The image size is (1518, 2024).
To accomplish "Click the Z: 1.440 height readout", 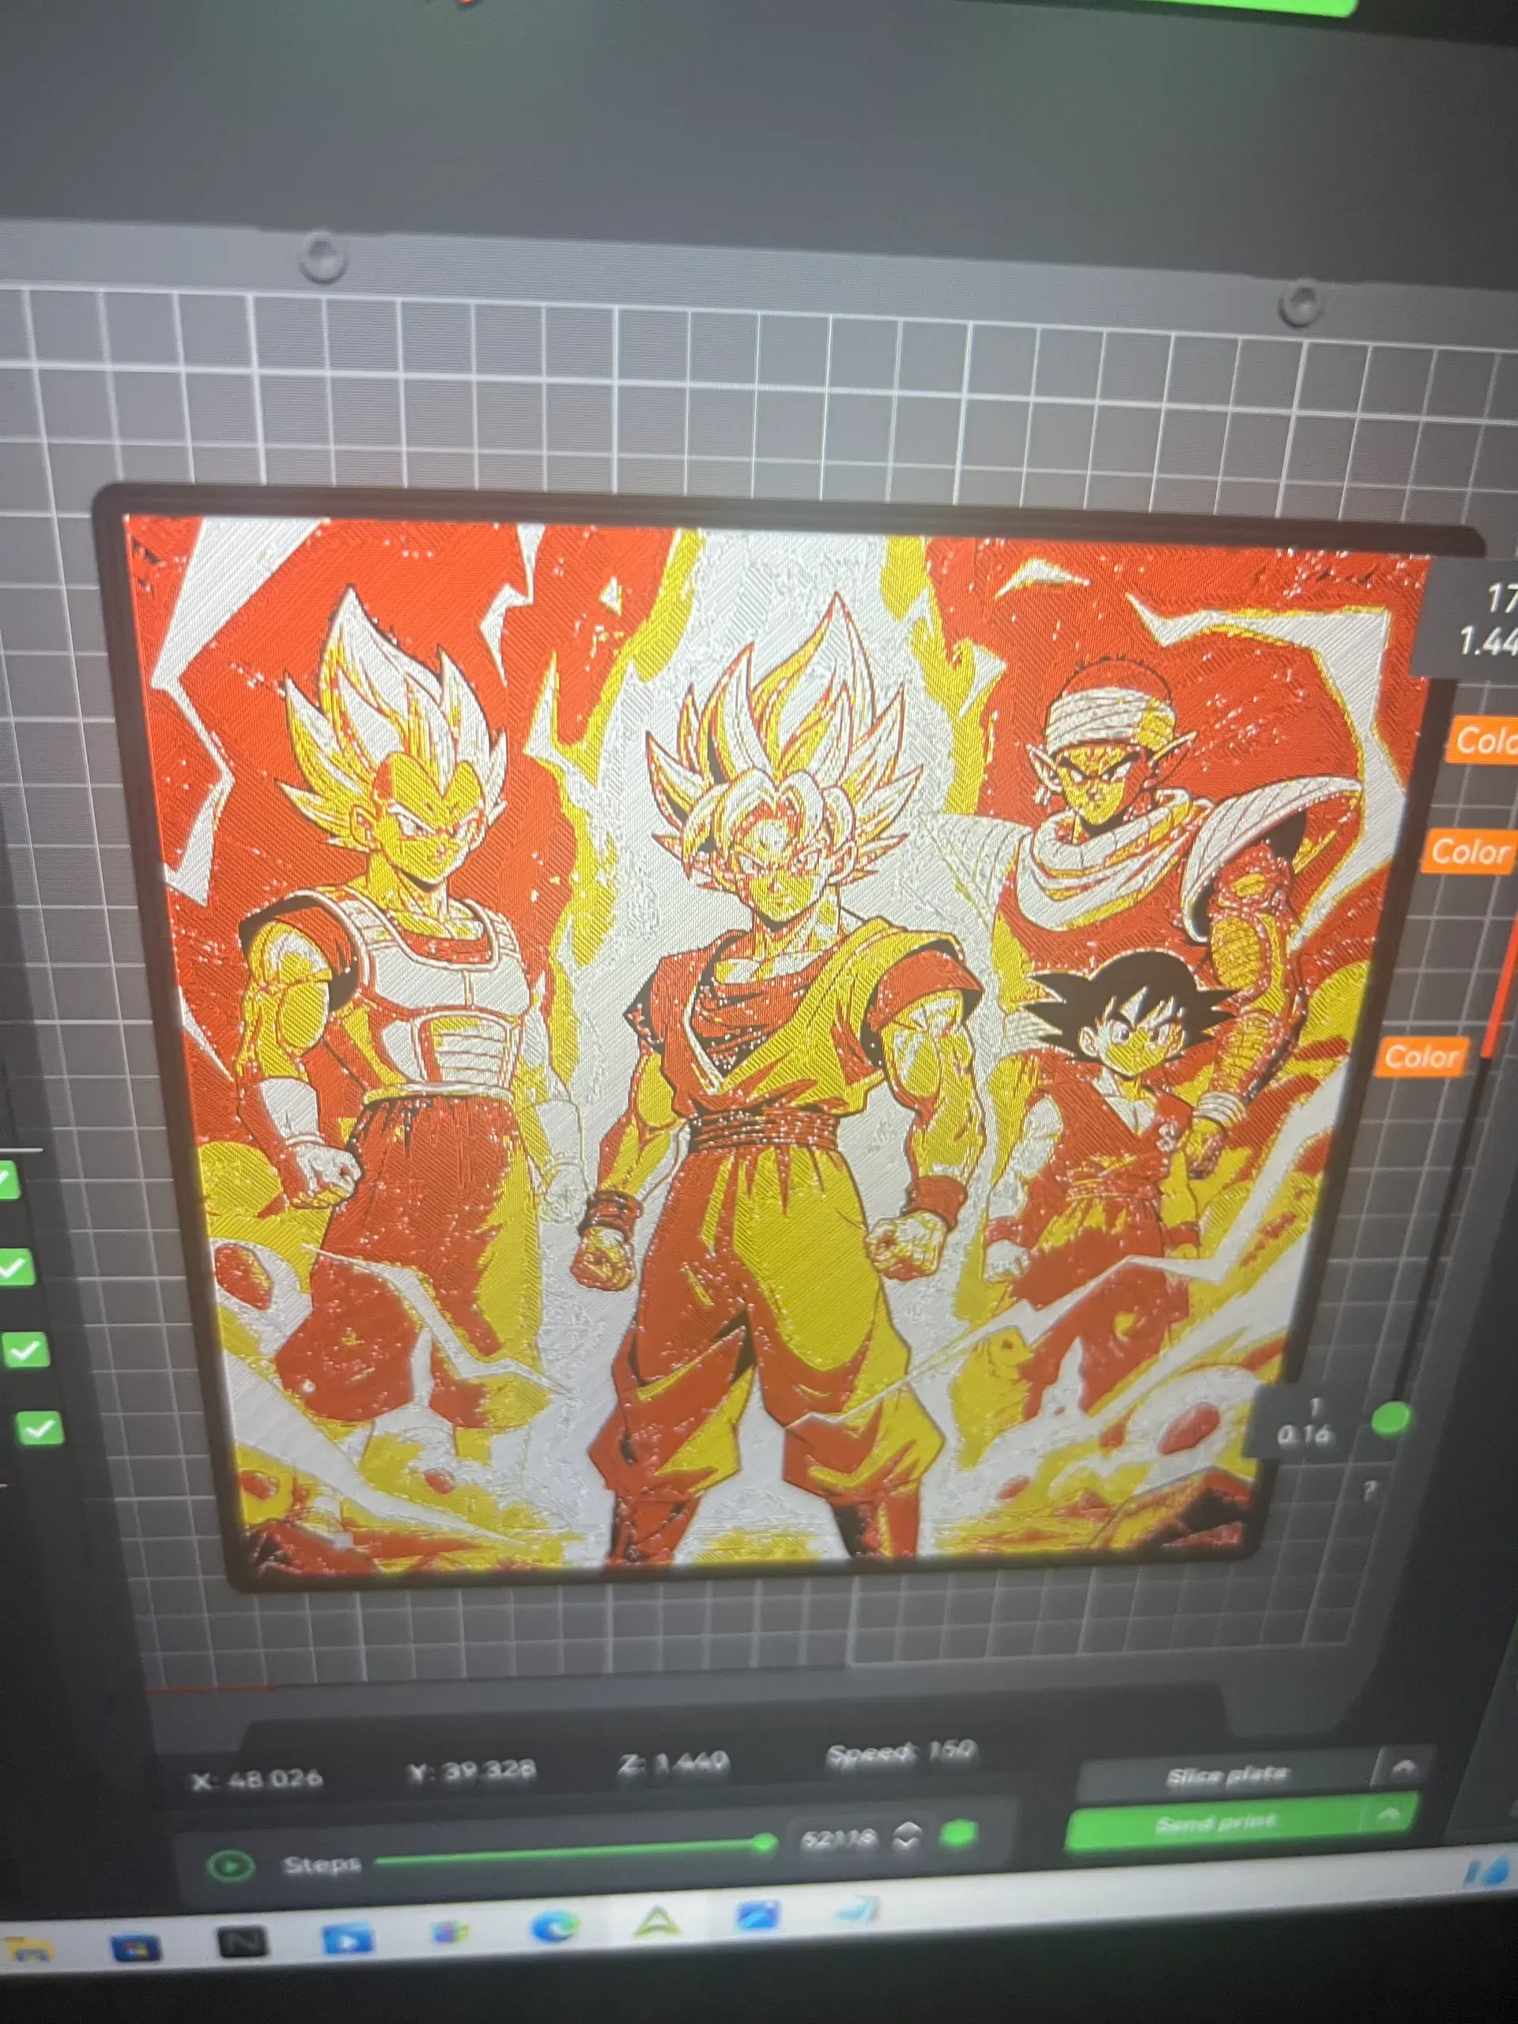I will pyautogui.click(x=674, y=1762).
